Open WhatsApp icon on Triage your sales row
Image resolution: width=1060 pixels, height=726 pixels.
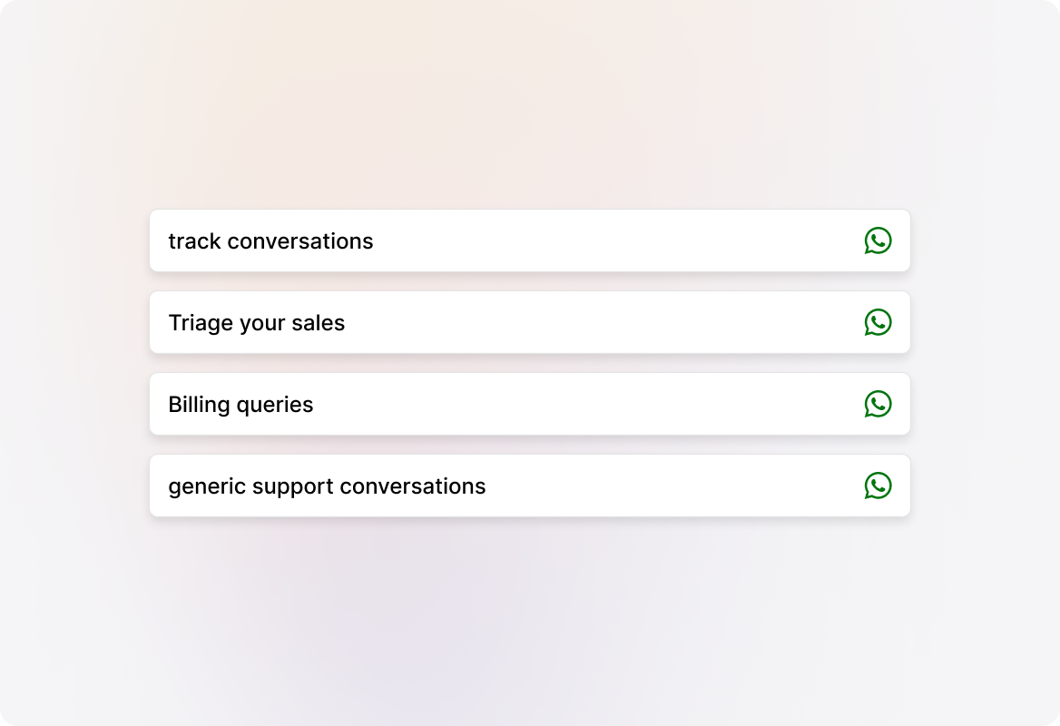[x=878, y=322]
